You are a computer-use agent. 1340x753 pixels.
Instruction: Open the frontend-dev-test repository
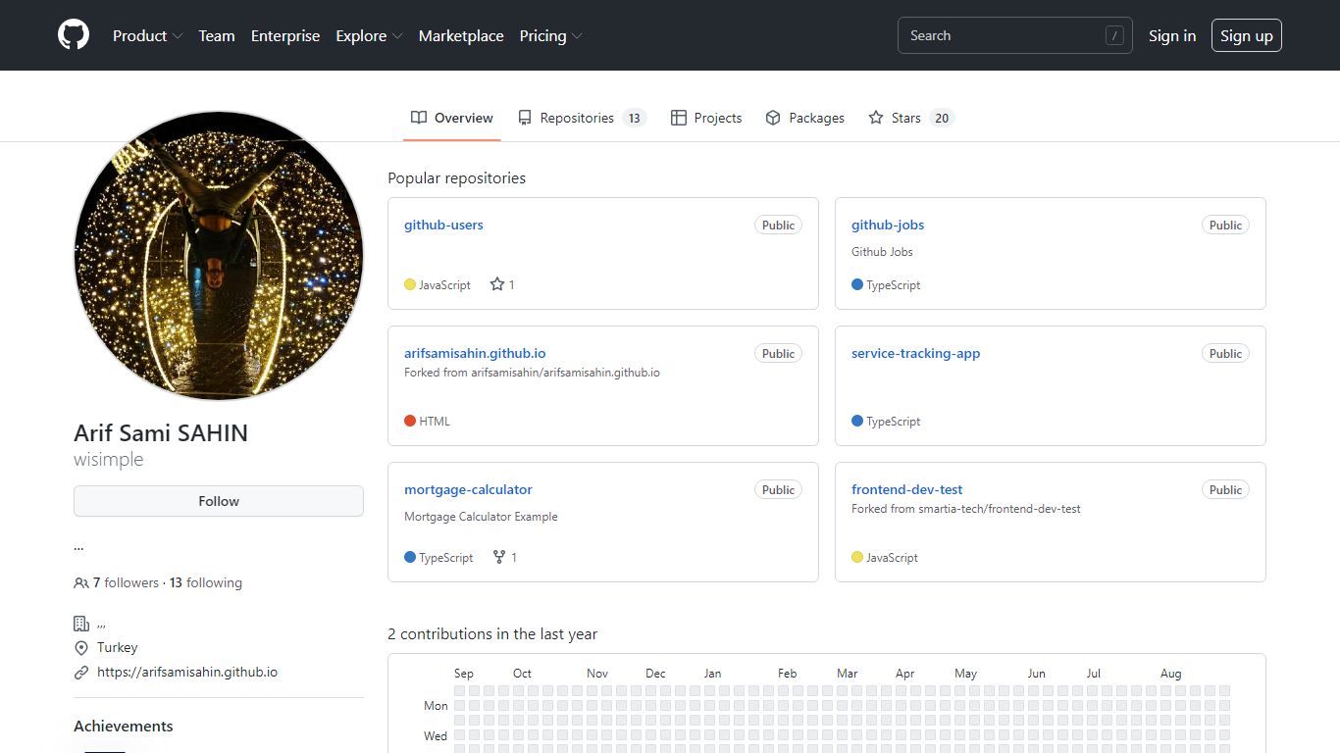coord(907,489)
